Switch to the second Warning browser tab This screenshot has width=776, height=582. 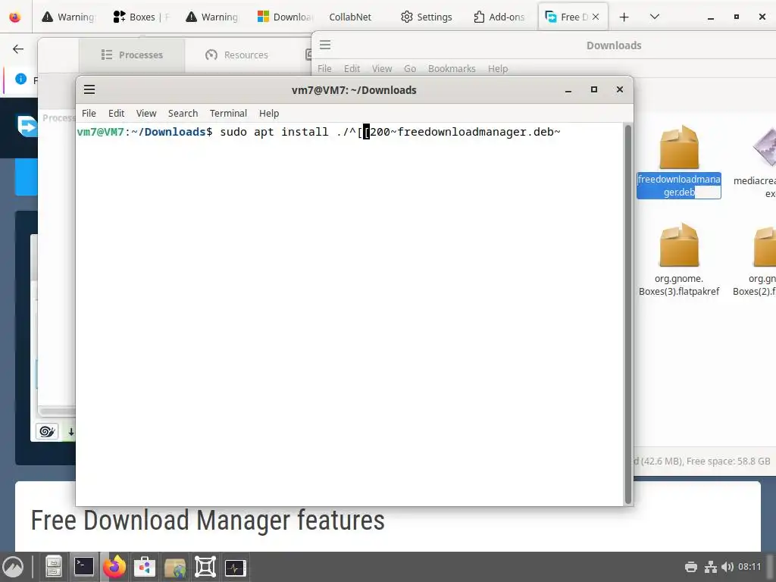pos(212,17)
